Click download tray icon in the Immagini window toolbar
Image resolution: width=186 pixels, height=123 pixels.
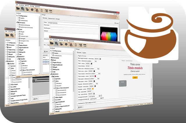(x=37, y=10)
